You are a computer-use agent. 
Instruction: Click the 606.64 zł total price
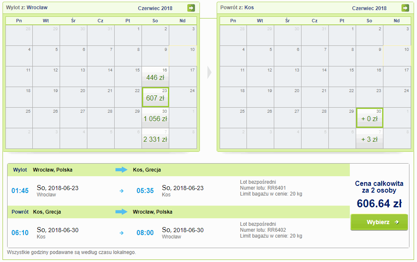(x=379, y=204)
